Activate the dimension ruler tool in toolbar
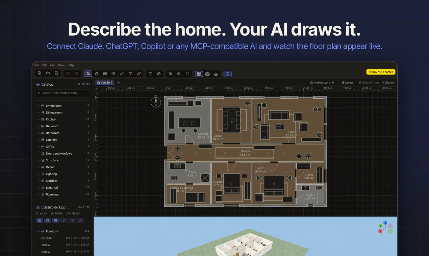Viewport: 429px width, 256px height. click(122, 73)
